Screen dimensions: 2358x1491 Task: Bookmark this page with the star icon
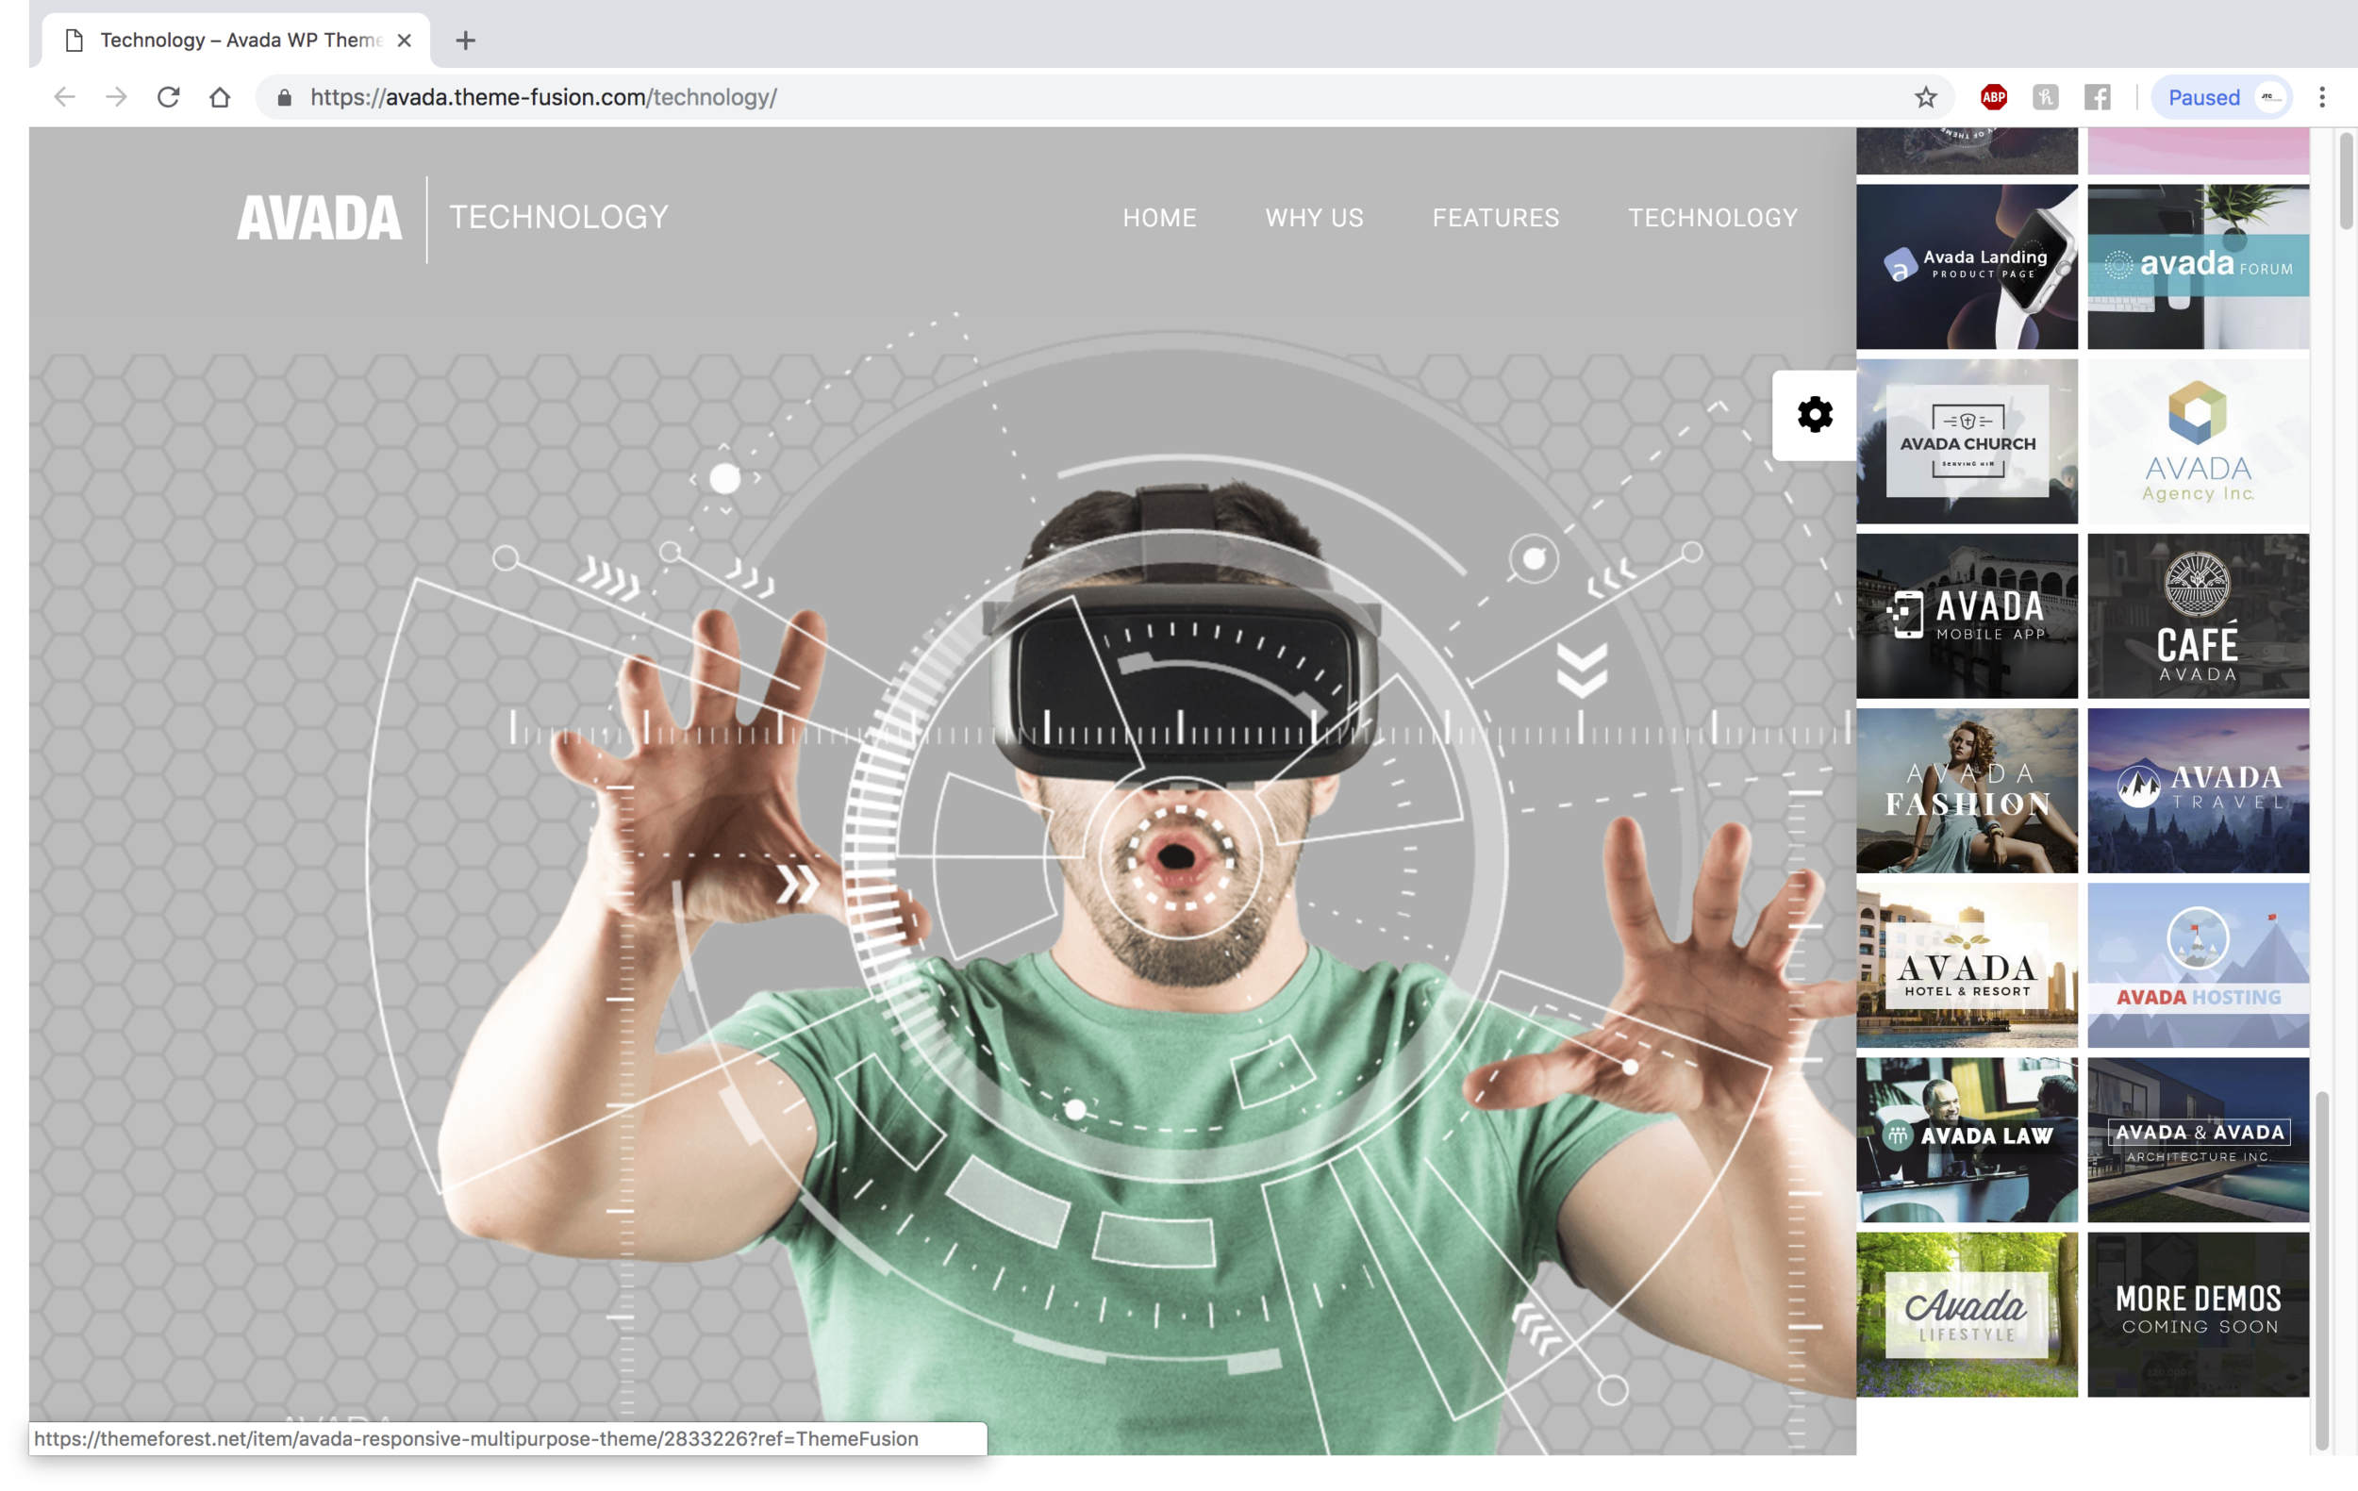click(x=1925, y=97)
